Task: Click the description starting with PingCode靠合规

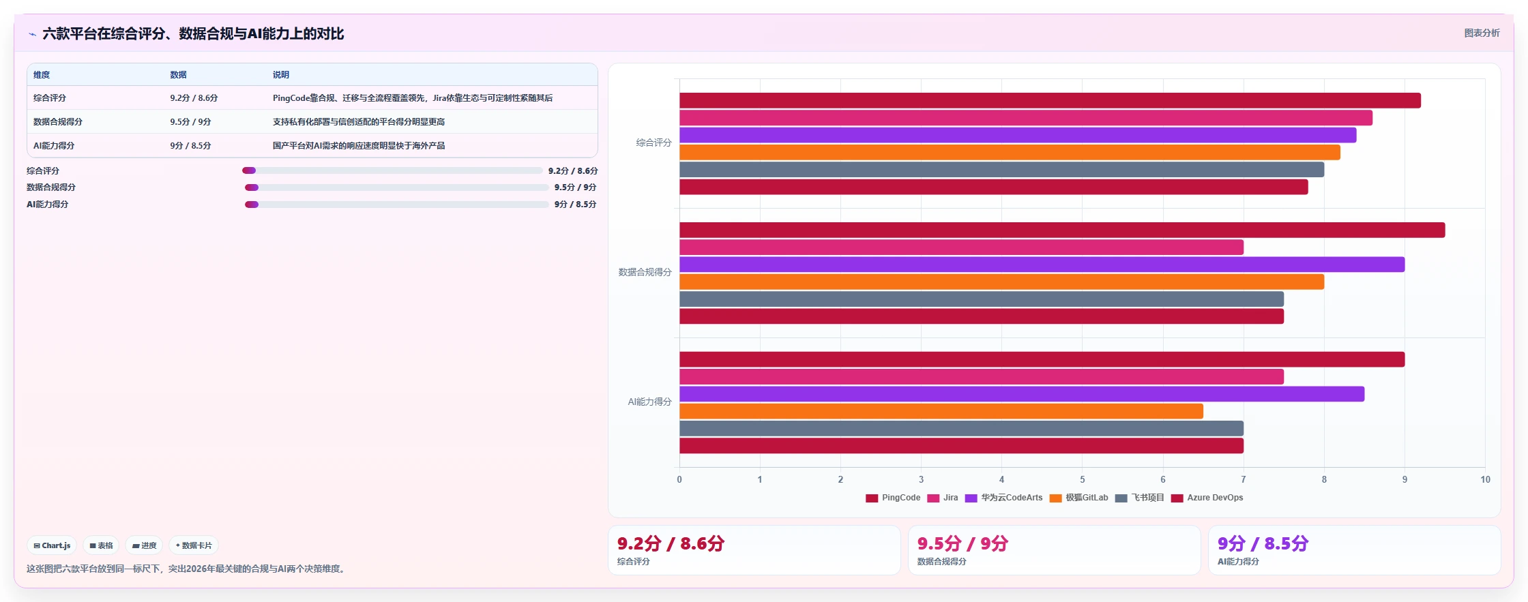Action: pos(413,98)
